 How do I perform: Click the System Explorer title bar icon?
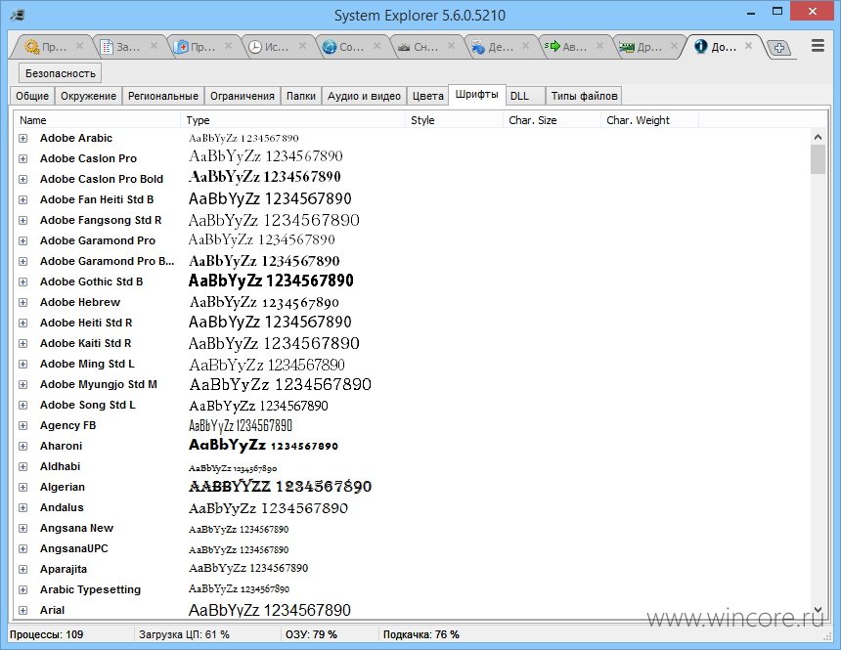pyautogui.click(x=17, y=15)
